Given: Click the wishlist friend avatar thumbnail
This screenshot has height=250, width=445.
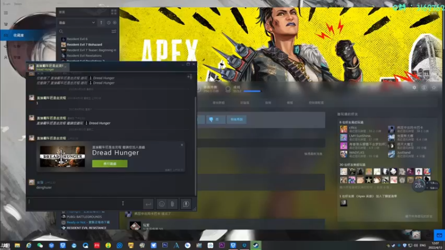Looking at the screenshot, I should pos(344,203).
